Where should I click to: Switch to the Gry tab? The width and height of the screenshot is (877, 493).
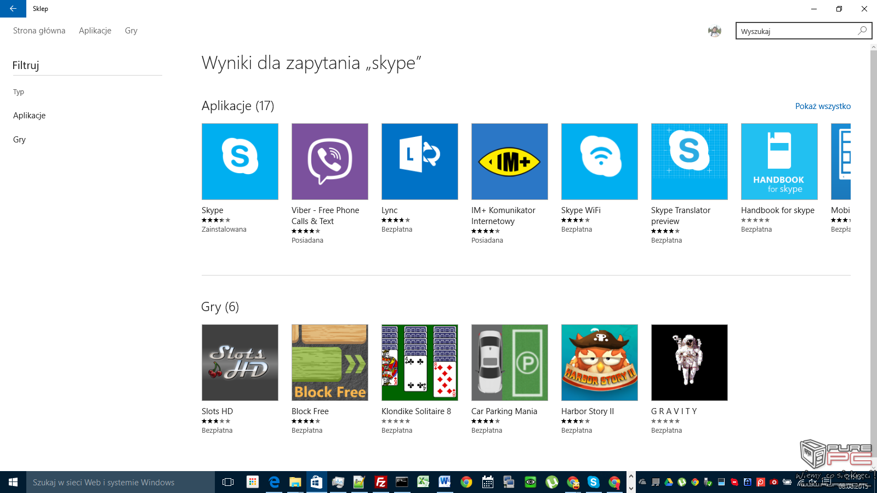(x=131, y=31)
